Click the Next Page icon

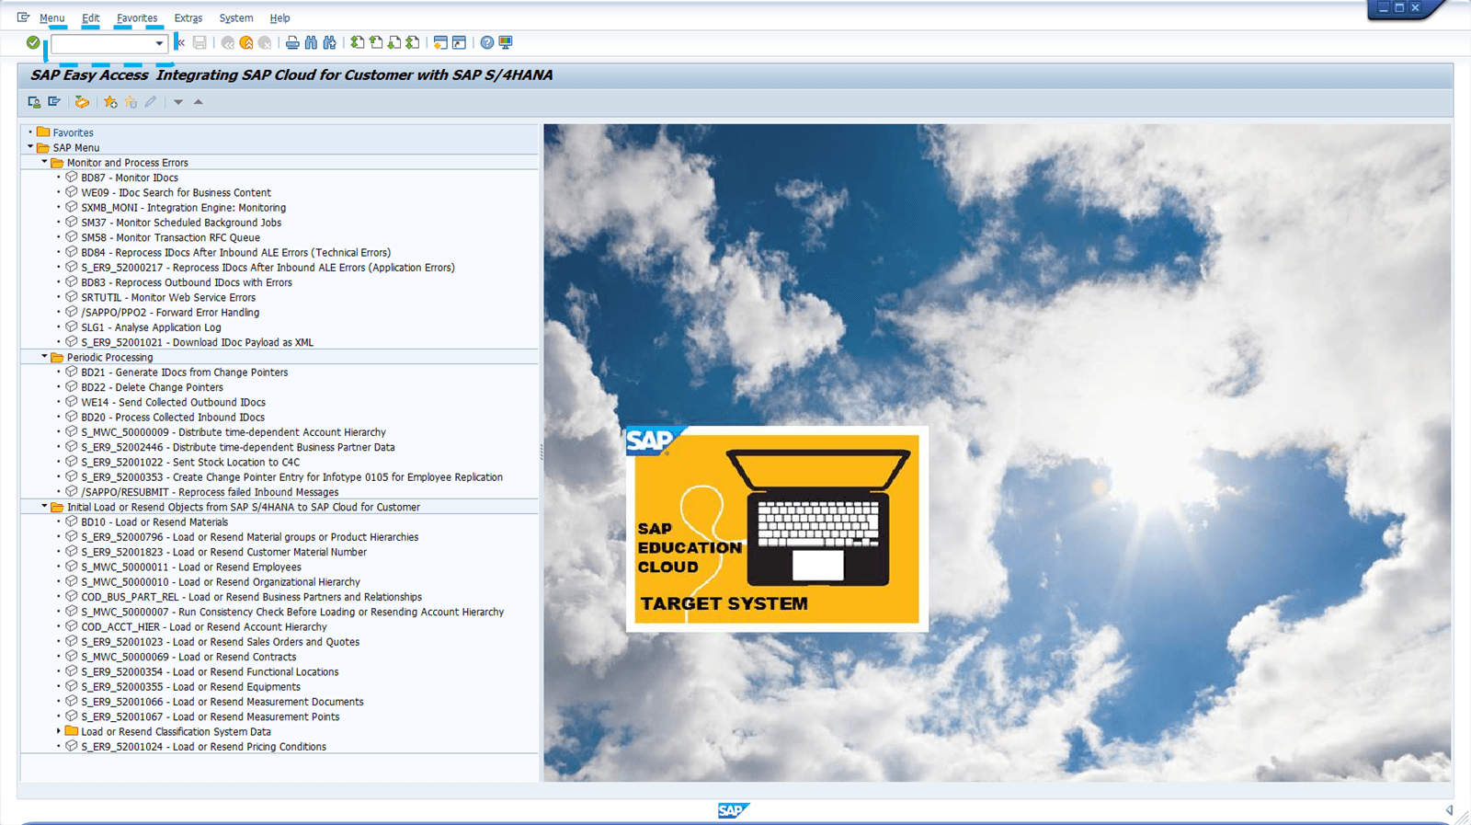[x=394, y=42]
